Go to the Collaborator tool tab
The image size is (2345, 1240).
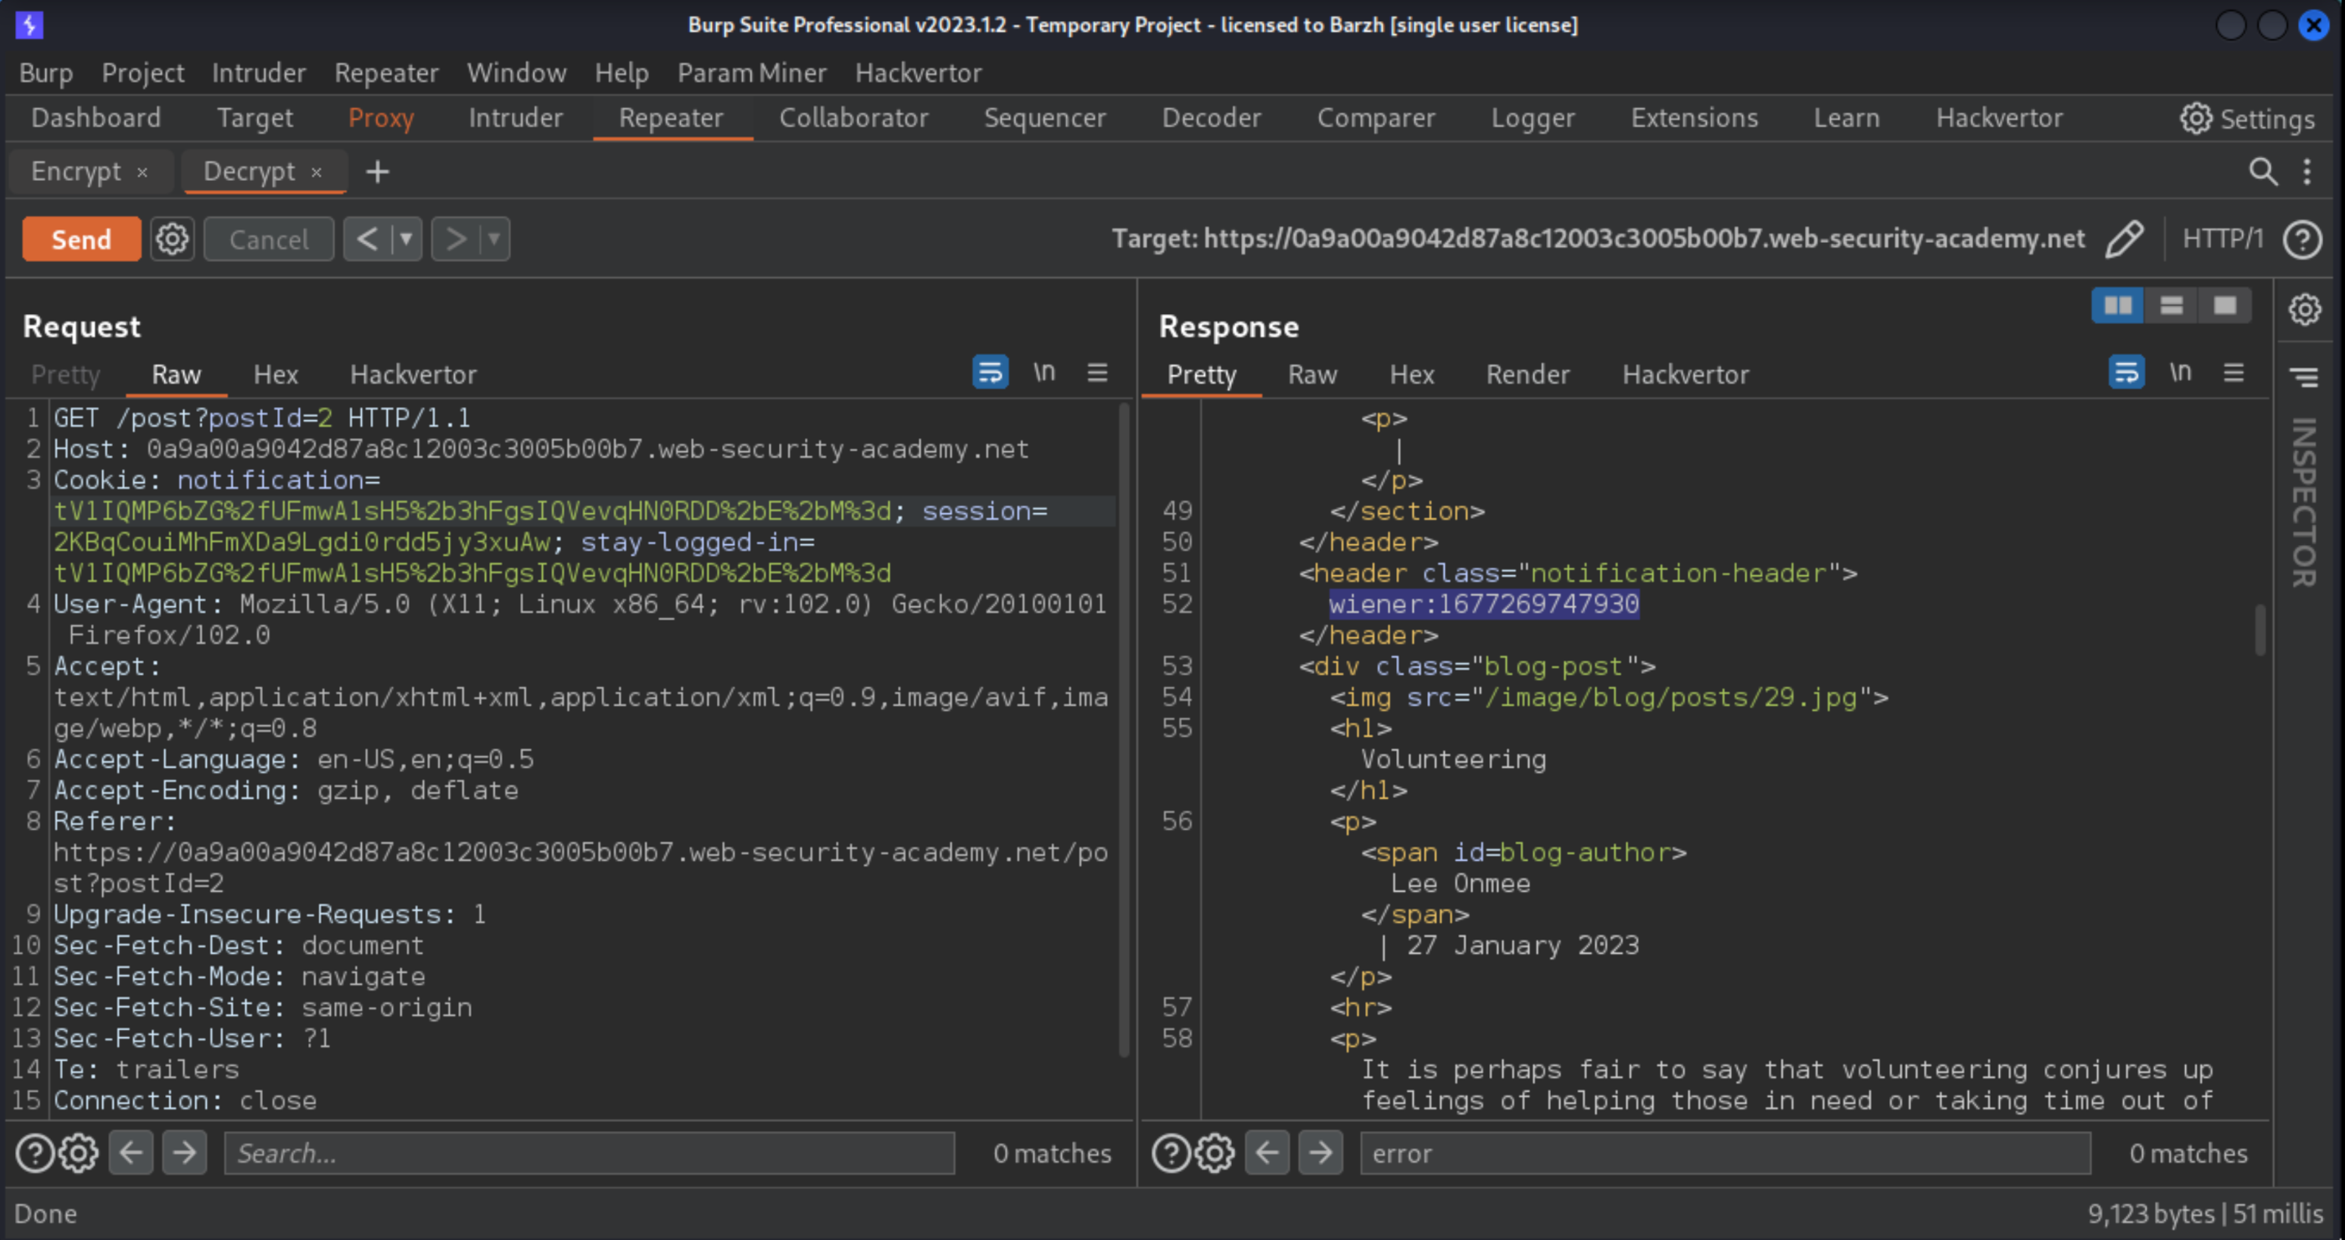[x=853, y=117]
